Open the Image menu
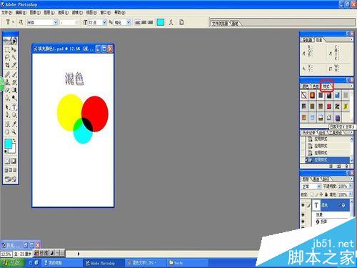 (35, 12)
